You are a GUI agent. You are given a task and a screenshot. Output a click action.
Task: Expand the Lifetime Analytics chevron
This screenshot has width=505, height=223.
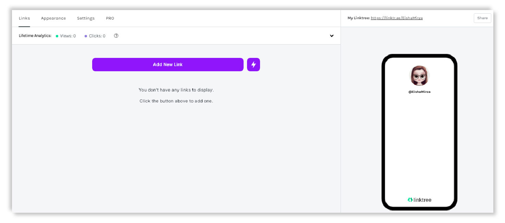tap(331, 36)
